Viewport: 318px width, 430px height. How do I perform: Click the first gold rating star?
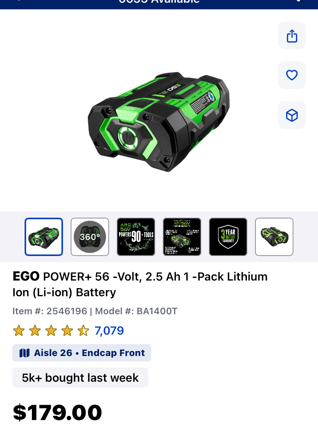pyautogui.click(x=19, y=331)
